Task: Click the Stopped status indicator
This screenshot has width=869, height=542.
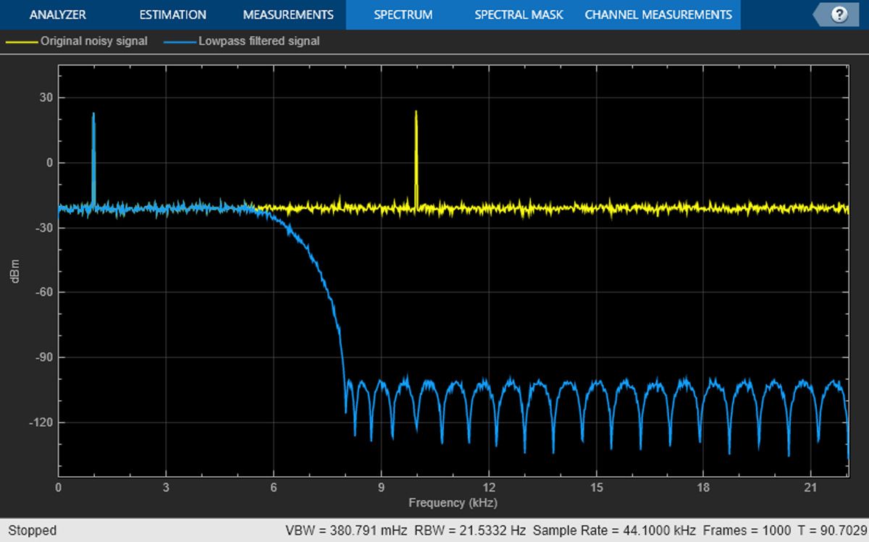Action: 34,530
